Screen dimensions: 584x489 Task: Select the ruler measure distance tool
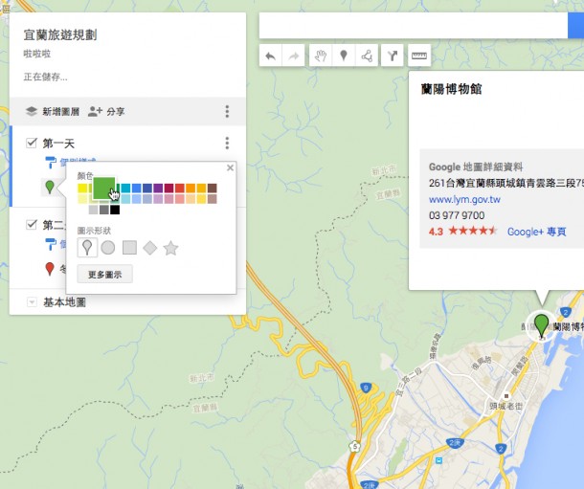click(419, 56)
